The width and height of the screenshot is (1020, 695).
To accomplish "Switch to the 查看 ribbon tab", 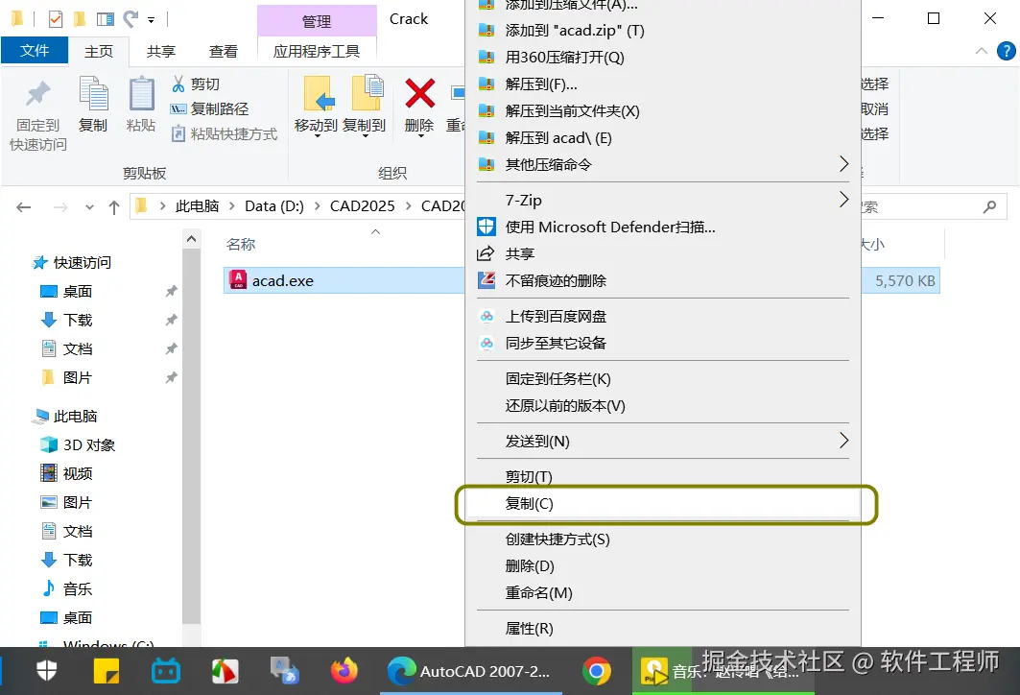I will (x=224, y=51).
